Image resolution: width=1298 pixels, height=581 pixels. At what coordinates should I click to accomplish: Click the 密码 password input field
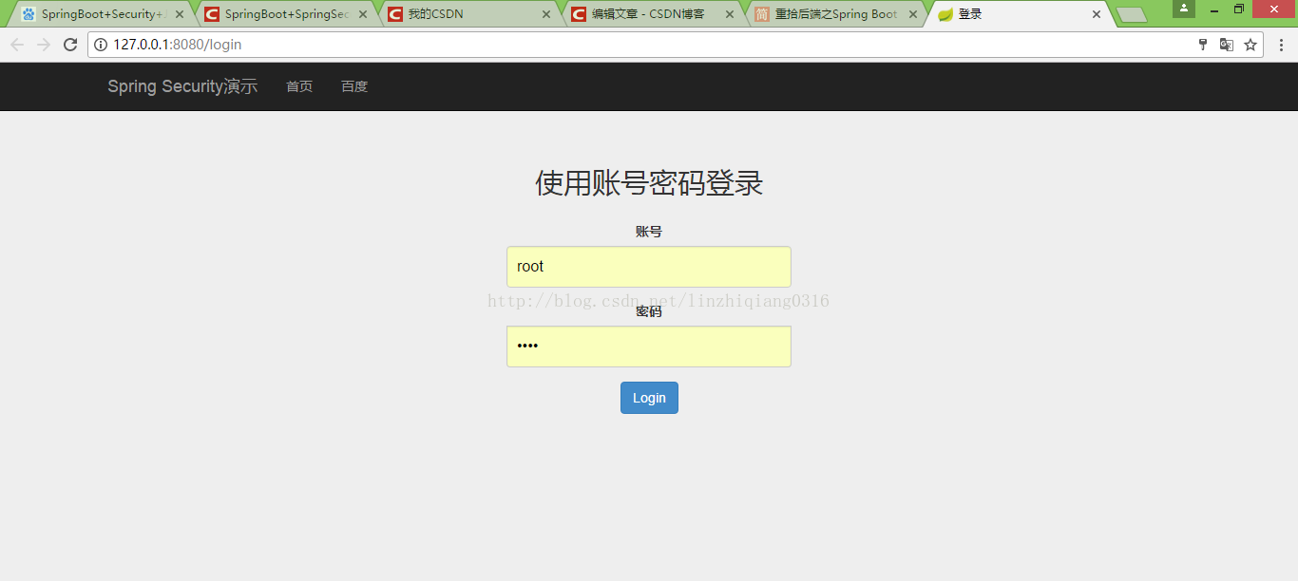point(649,347)
